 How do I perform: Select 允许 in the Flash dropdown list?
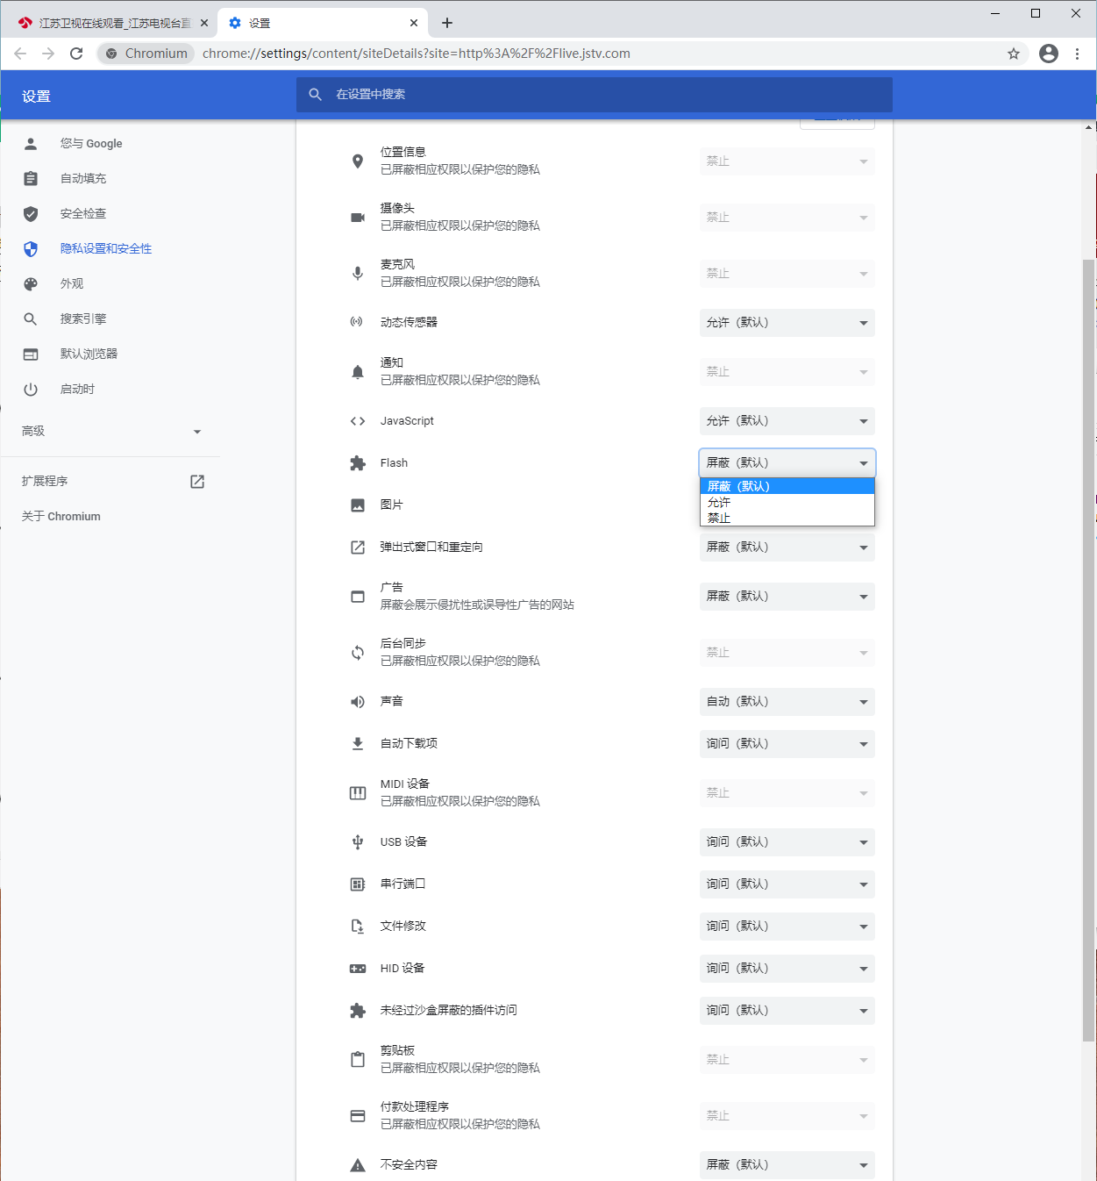(787, 502)
